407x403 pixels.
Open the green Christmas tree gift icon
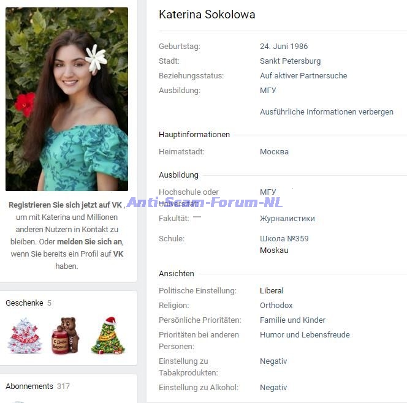click(x=108, y=335)
